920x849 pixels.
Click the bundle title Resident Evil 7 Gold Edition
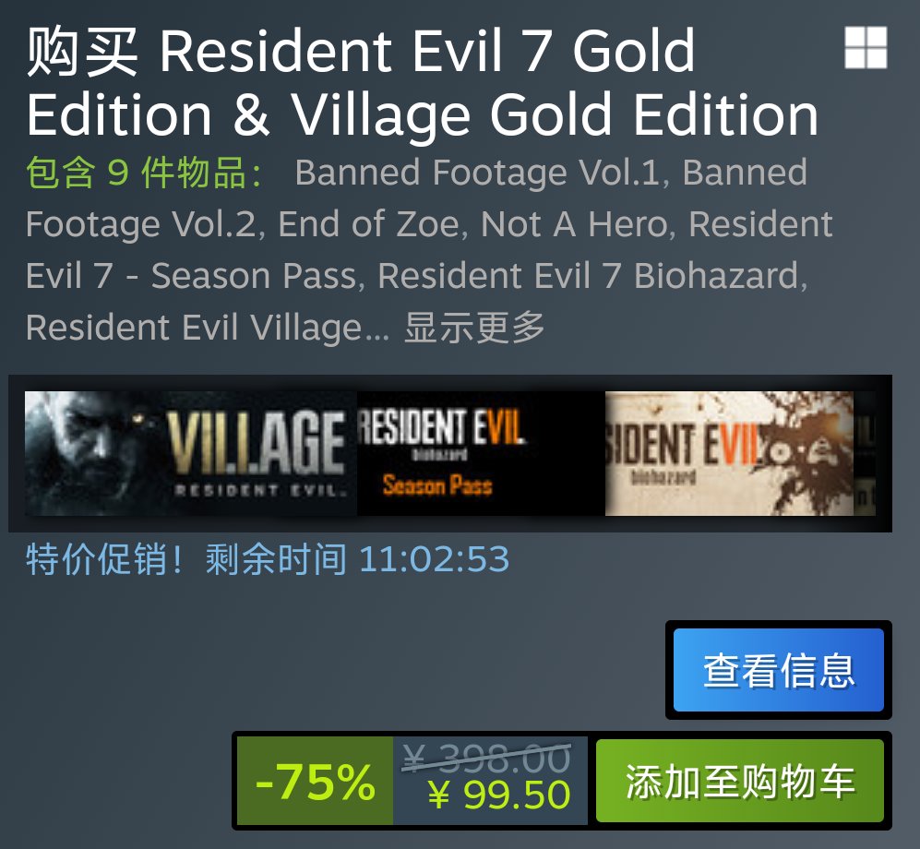(422, 82)
